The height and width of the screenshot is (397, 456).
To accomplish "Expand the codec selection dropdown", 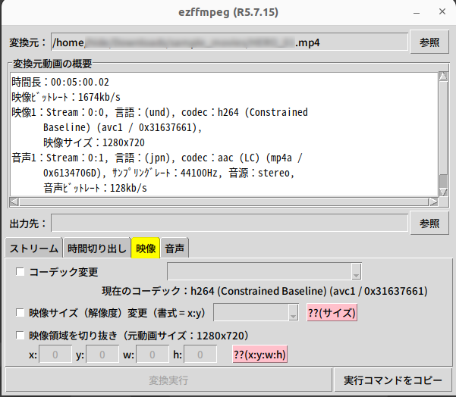I will [356, 272].
